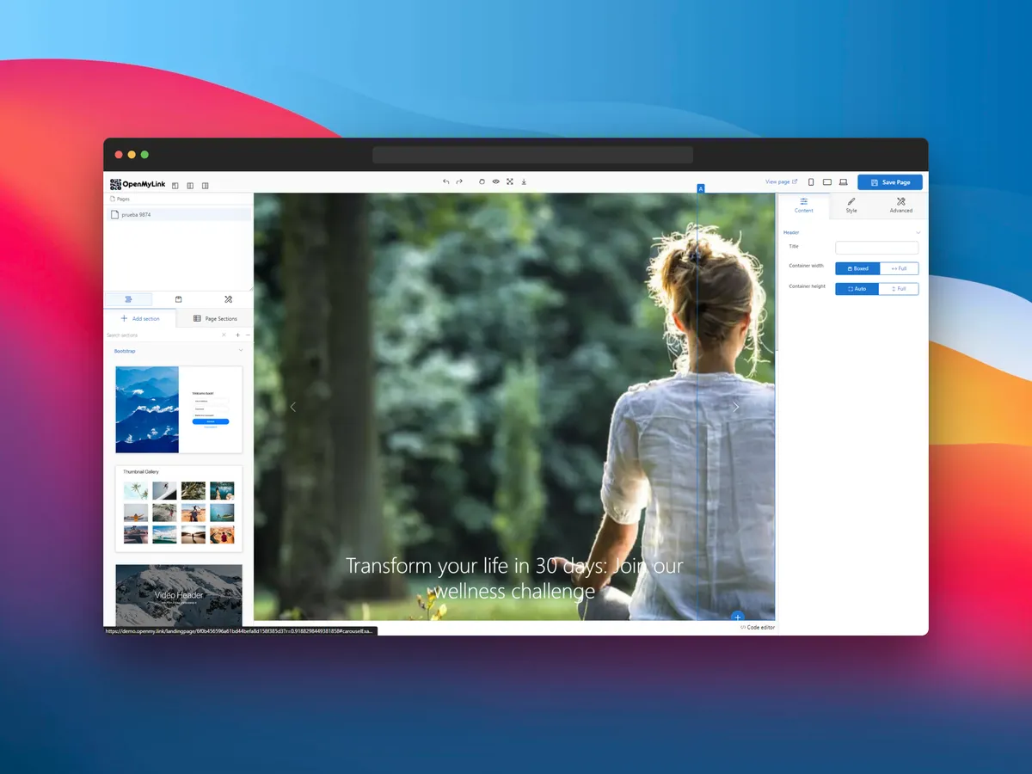
Task: Toggle preview with the eye icon
Action: (x=495, y=182)
